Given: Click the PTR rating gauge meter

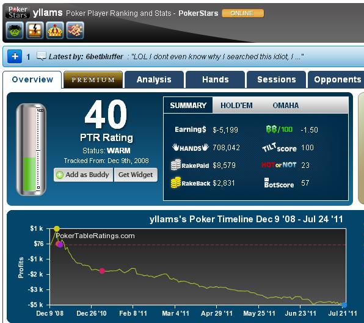Looking at the screenshot, I should [x=31, y=150].
